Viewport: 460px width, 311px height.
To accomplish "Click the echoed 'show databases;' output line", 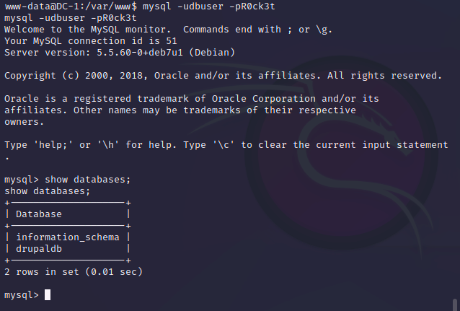I will 48,191.
